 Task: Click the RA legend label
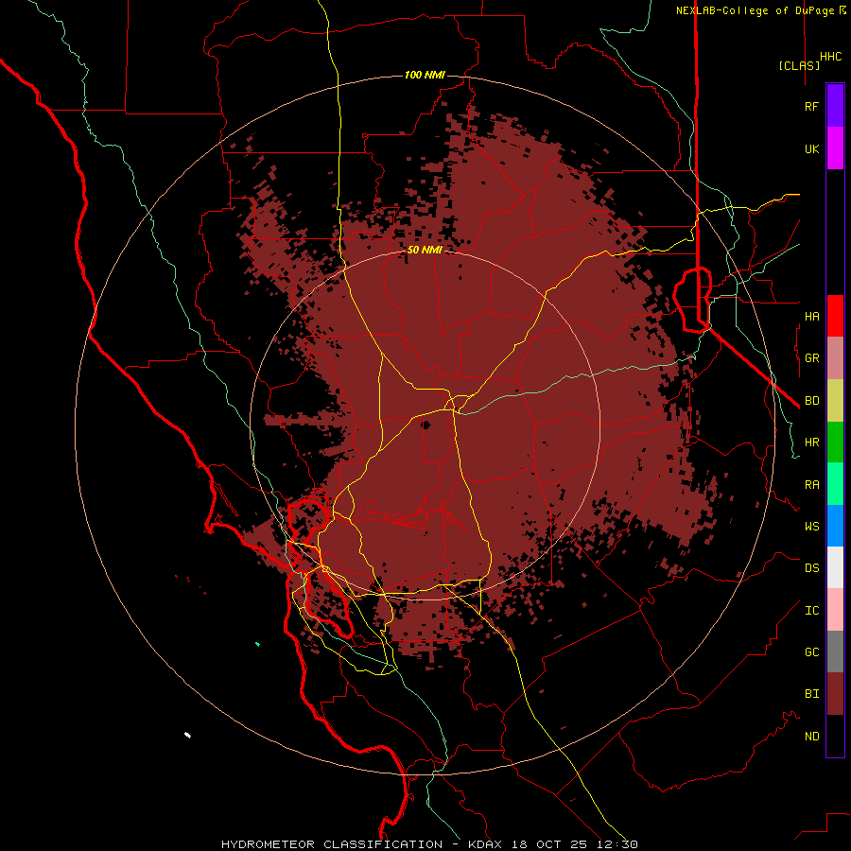click(812, 485)
